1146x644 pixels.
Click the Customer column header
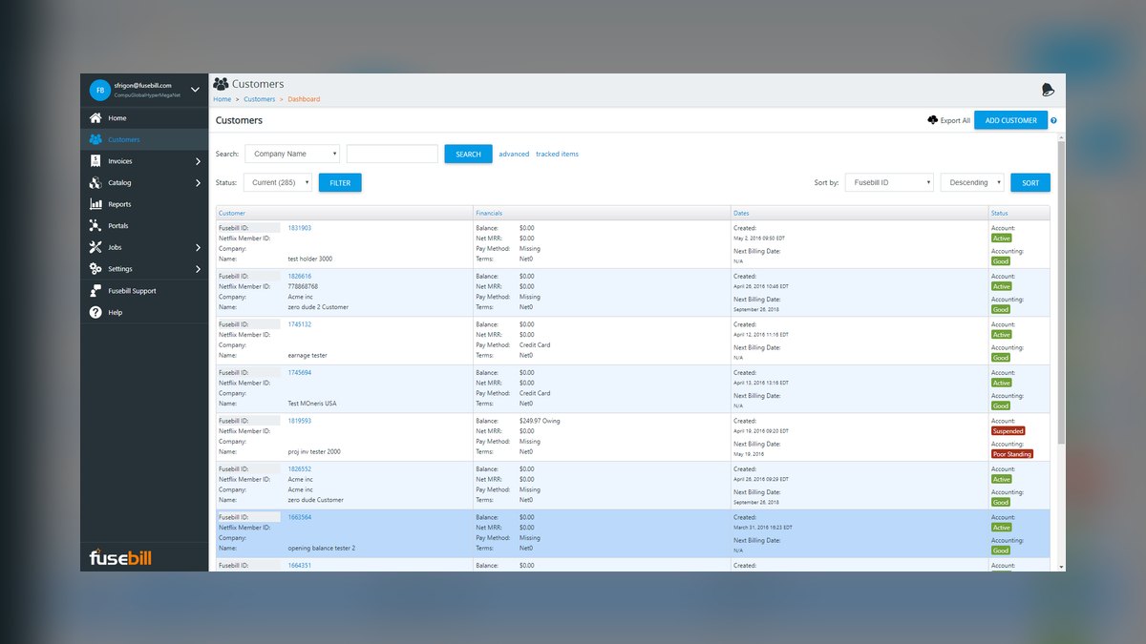345,213
